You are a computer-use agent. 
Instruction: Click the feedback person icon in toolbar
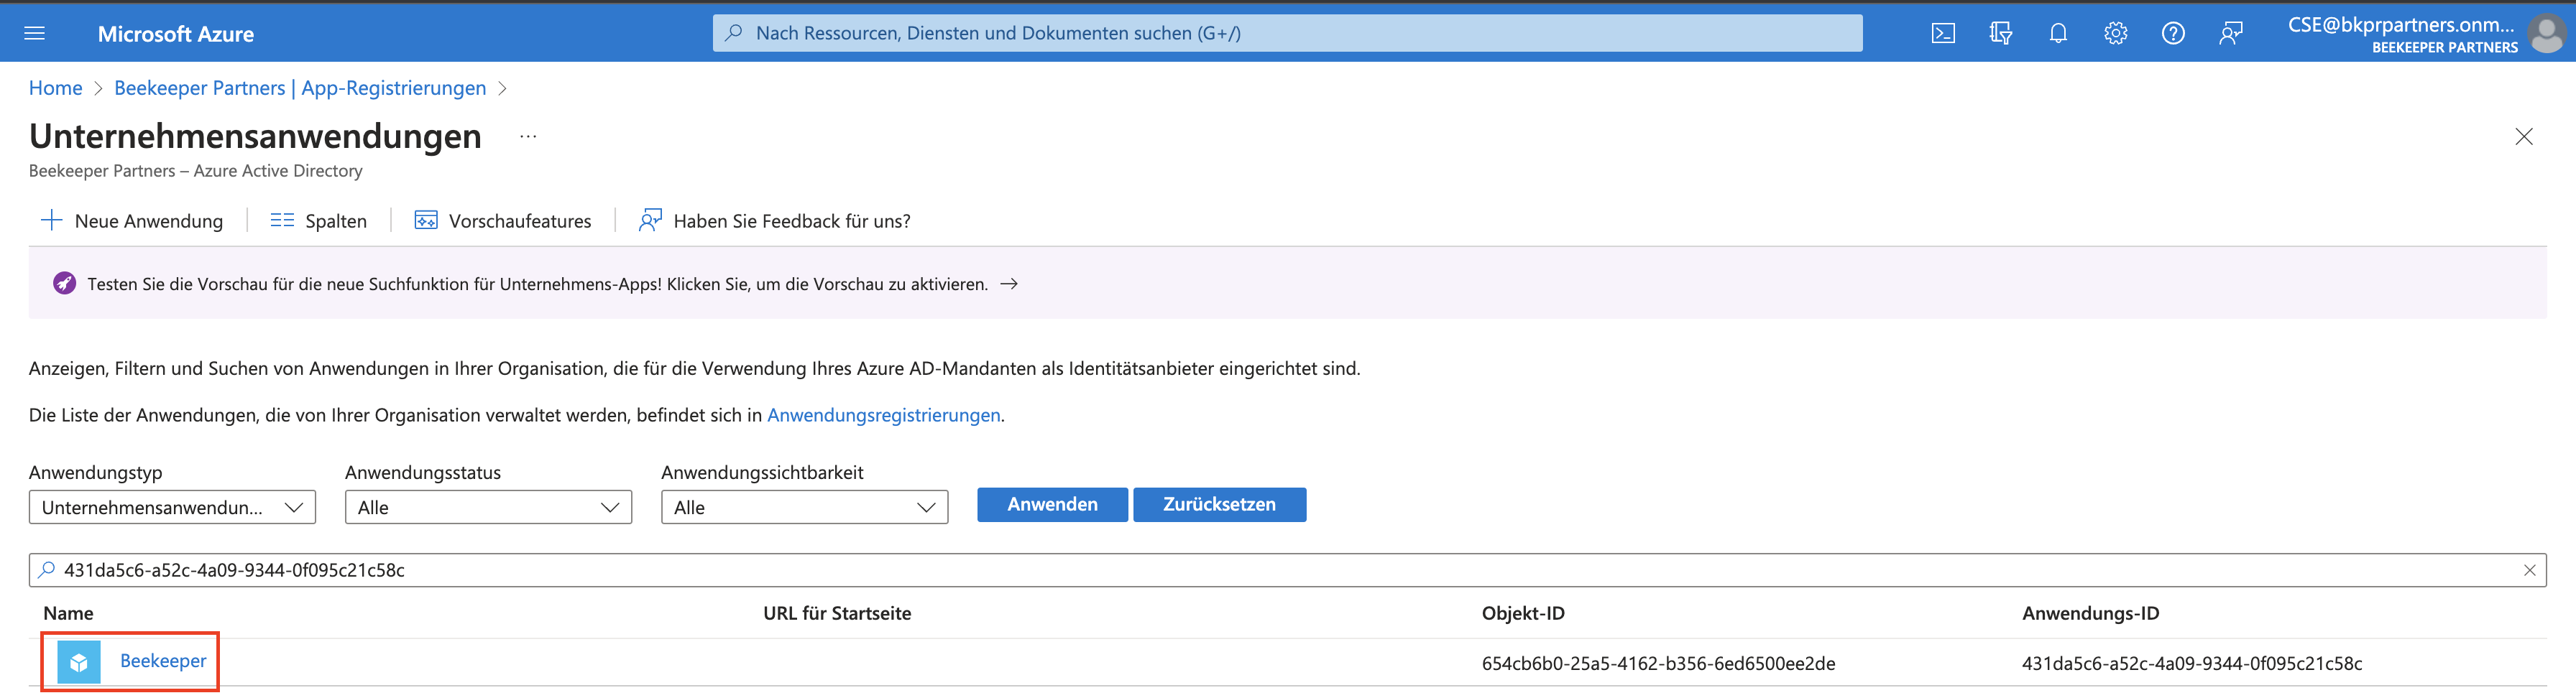[650, 220]
